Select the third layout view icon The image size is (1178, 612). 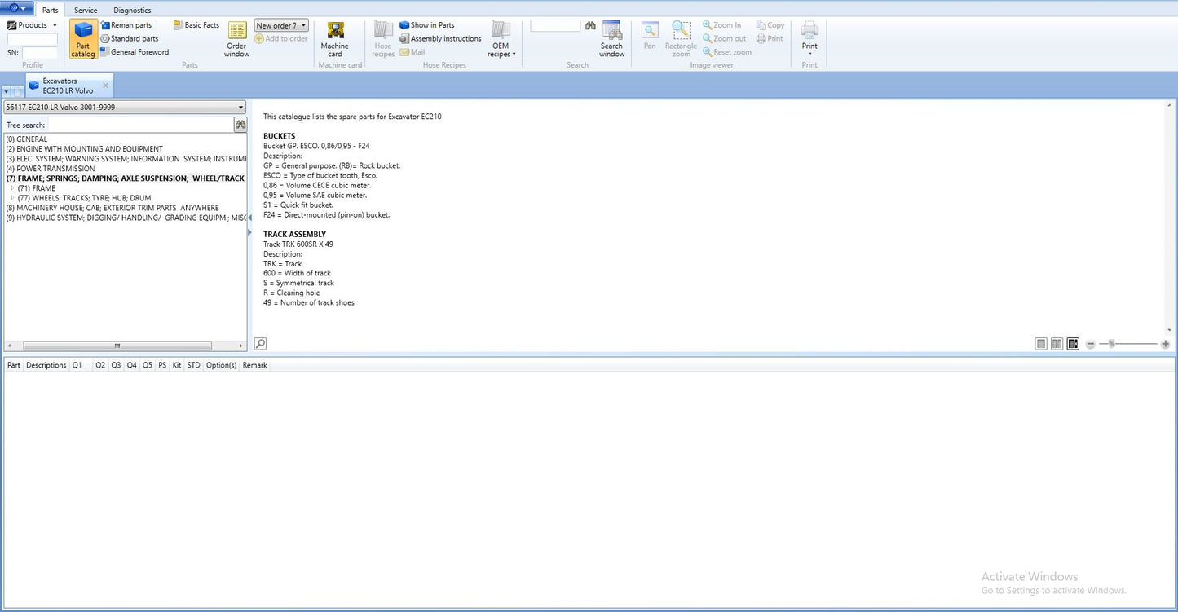pyautogui.click(x=1073, y=344)
